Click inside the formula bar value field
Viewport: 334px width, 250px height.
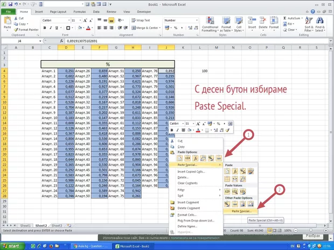tap(197, 41)
